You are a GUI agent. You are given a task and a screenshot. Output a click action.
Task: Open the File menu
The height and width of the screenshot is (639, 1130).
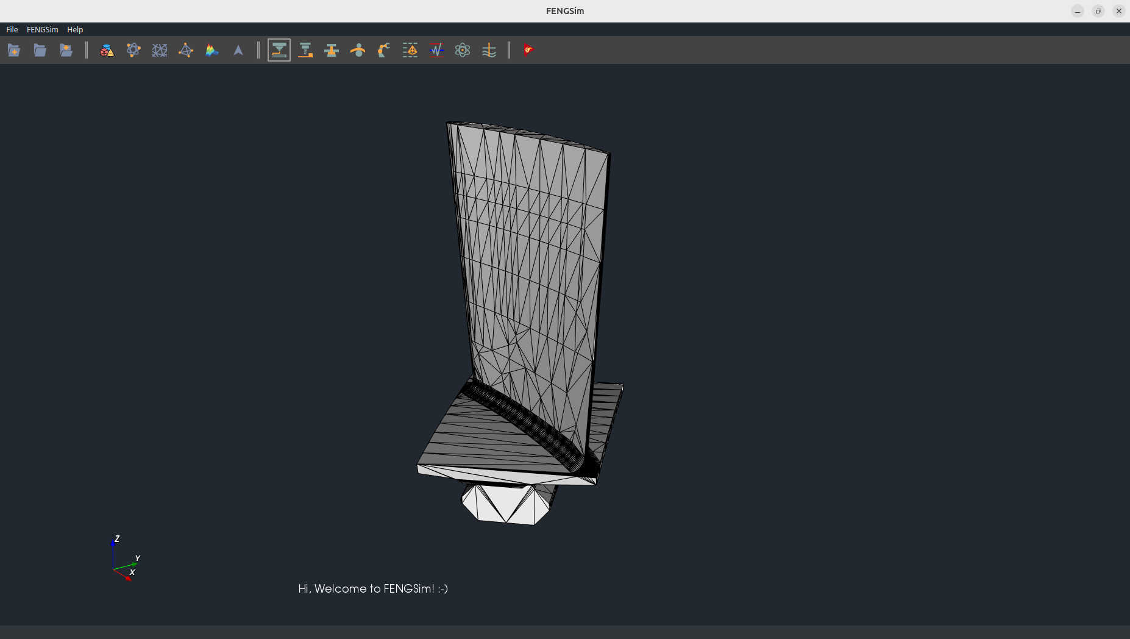(x=12, y=29)
